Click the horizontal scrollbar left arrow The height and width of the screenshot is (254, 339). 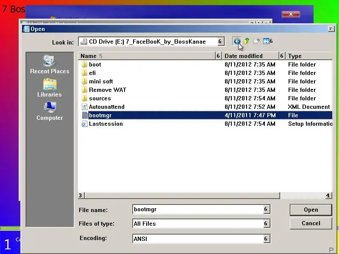(81, 196)
